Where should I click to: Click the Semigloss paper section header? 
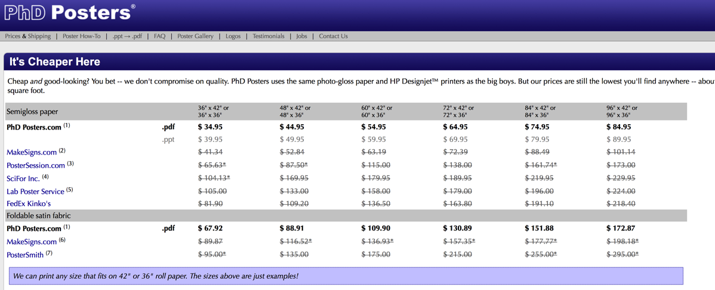32,112
